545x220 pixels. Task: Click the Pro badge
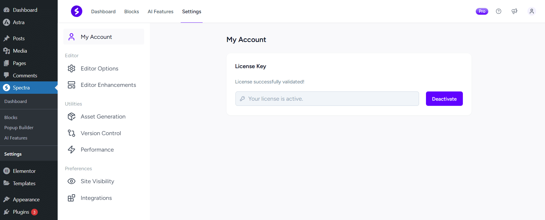(x=482, y=11)
